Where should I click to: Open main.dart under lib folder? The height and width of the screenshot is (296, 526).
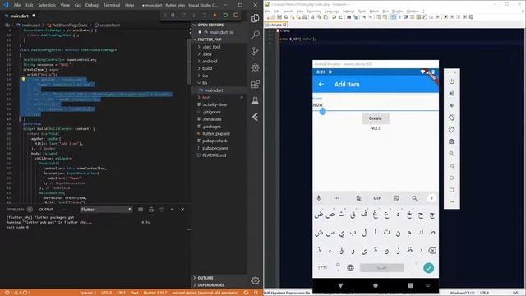(214, 90)
